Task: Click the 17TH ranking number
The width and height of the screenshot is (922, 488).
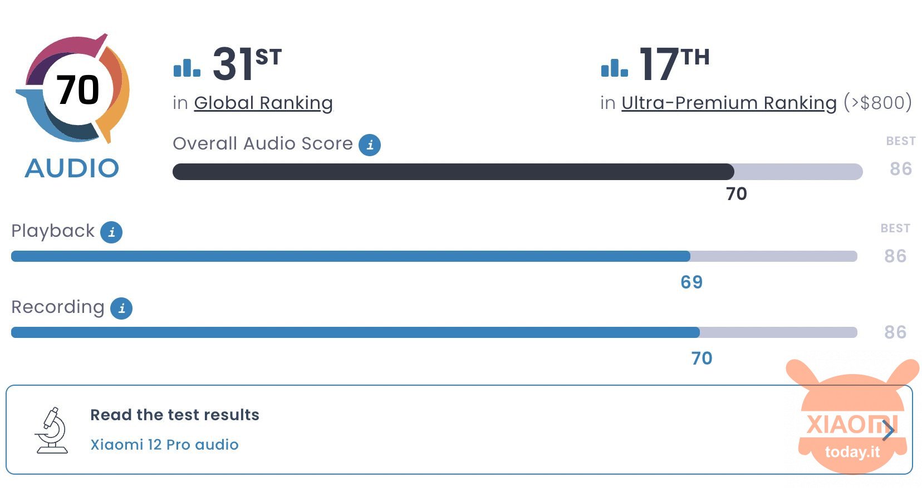Action: [674, 63]
